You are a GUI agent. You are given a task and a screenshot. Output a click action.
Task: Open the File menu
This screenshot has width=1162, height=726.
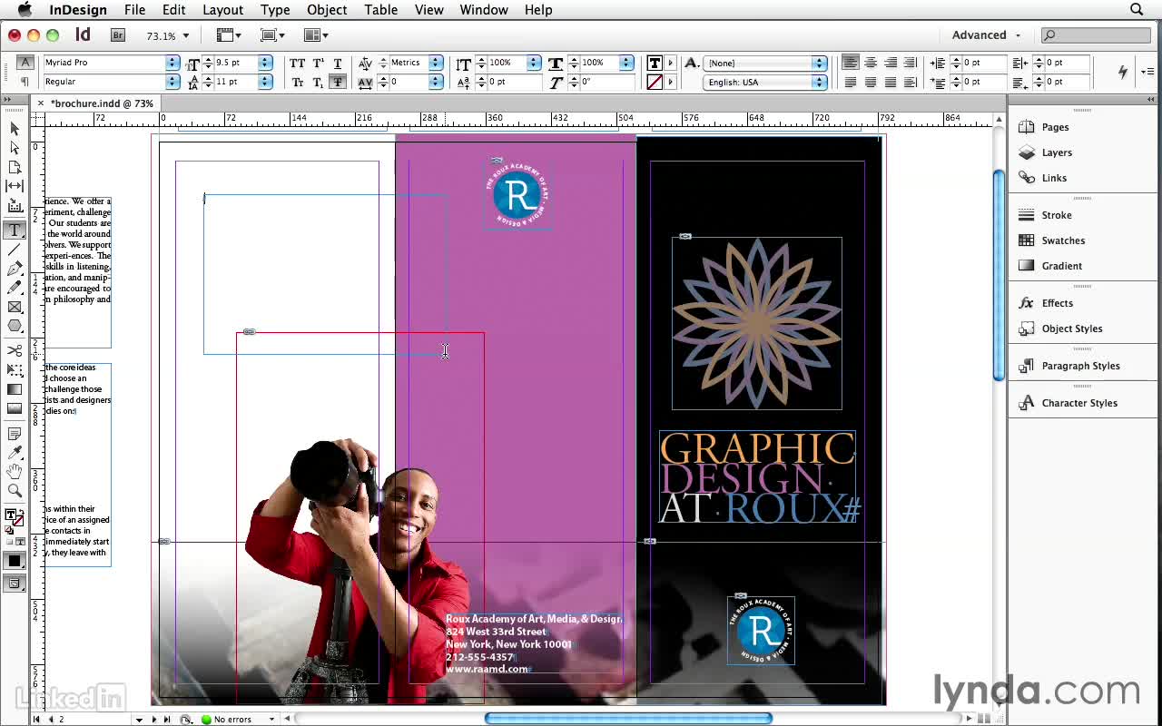[134, 10]
